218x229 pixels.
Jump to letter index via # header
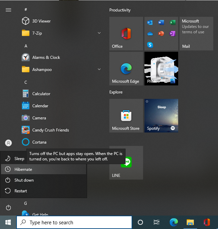pyautogui.click(x=26, y=9)
